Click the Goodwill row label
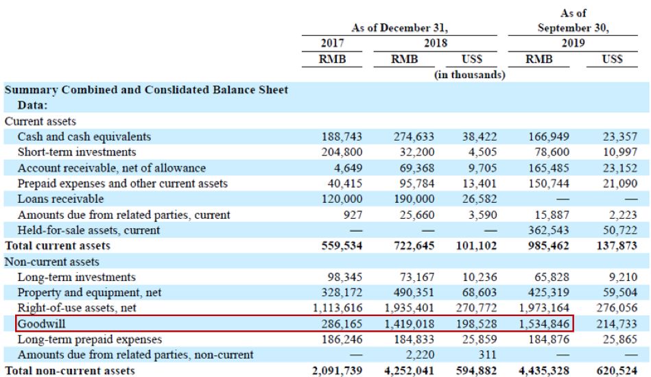 42,324
